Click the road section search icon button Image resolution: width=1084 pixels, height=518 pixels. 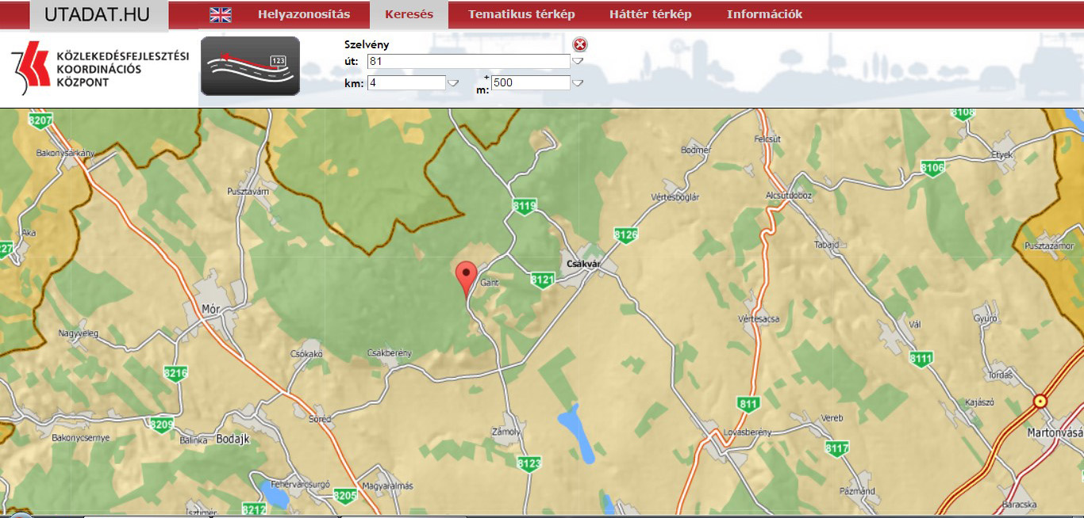[250, 66]
